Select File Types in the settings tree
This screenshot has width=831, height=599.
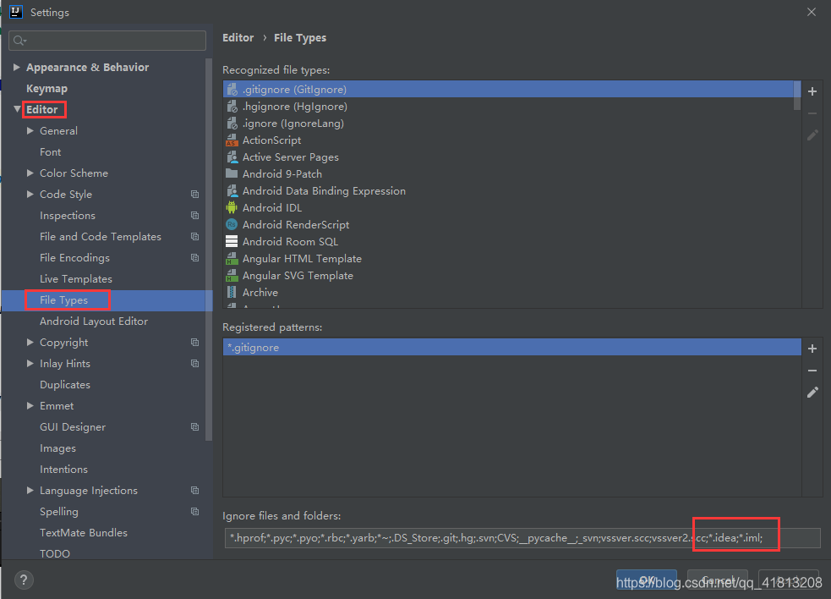tap(63, 300)
